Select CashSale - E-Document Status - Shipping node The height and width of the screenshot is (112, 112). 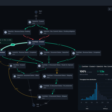(58, 76)
